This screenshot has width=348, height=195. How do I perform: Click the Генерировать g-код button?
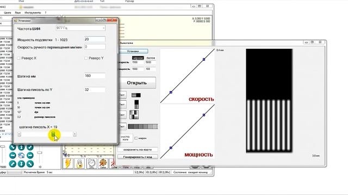coord(138,157)
